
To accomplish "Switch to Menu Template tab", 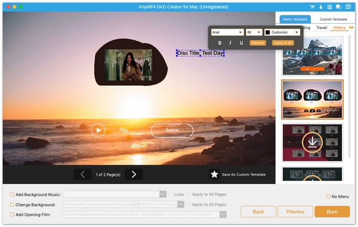I will pyautogui.click(x=295, y=19).
